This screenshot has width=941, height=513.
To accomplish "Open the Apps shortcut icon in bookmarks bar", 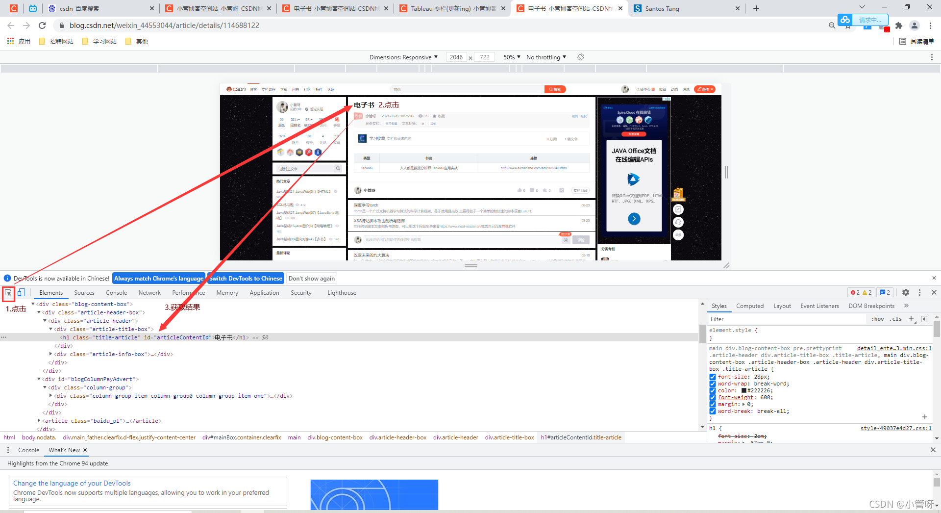I will click(10, 41).
